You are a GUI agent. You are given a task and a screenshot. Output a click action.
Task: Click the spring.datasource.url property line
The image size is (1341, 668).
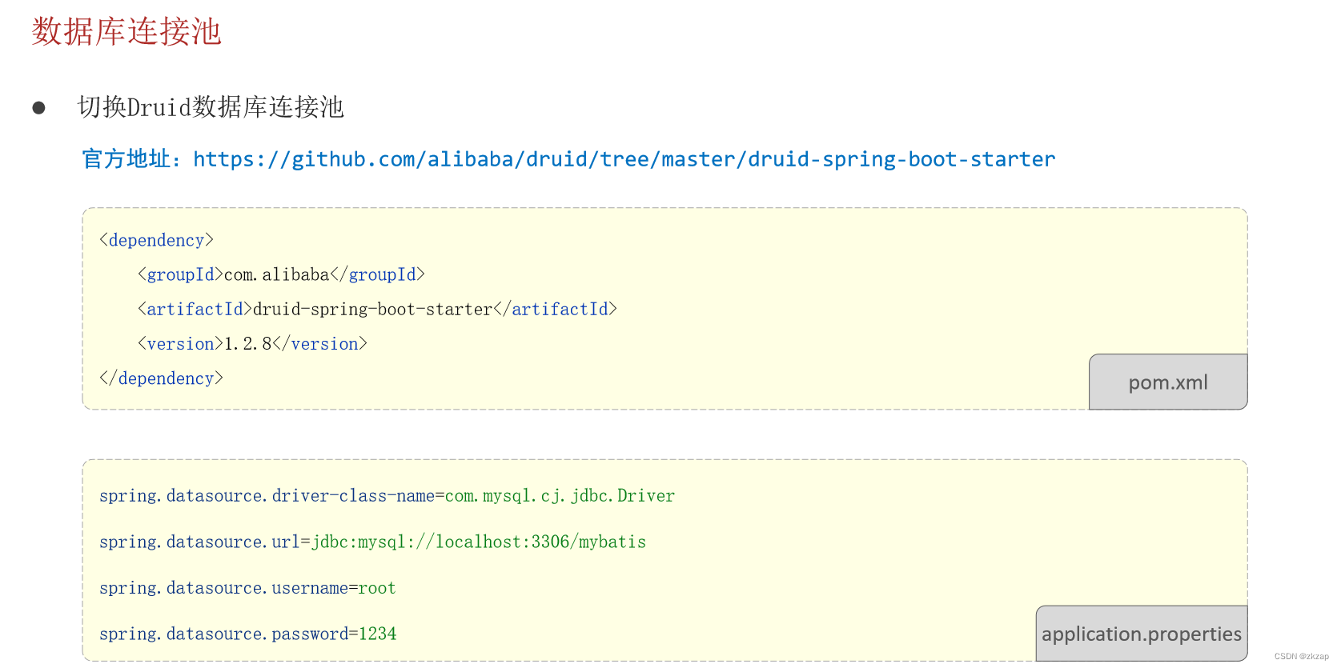click(373, 542)
